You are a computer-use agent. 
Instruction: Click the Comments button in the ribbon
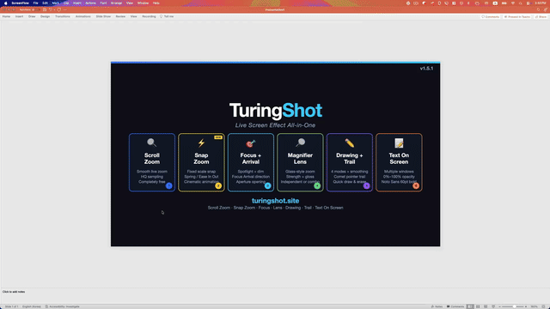[x=490, y=16]
